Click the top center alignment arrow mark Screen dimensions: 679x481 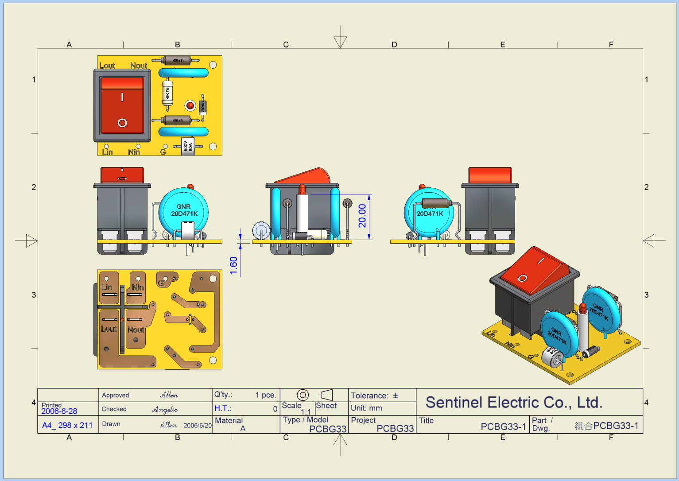[x=340, y=41]
